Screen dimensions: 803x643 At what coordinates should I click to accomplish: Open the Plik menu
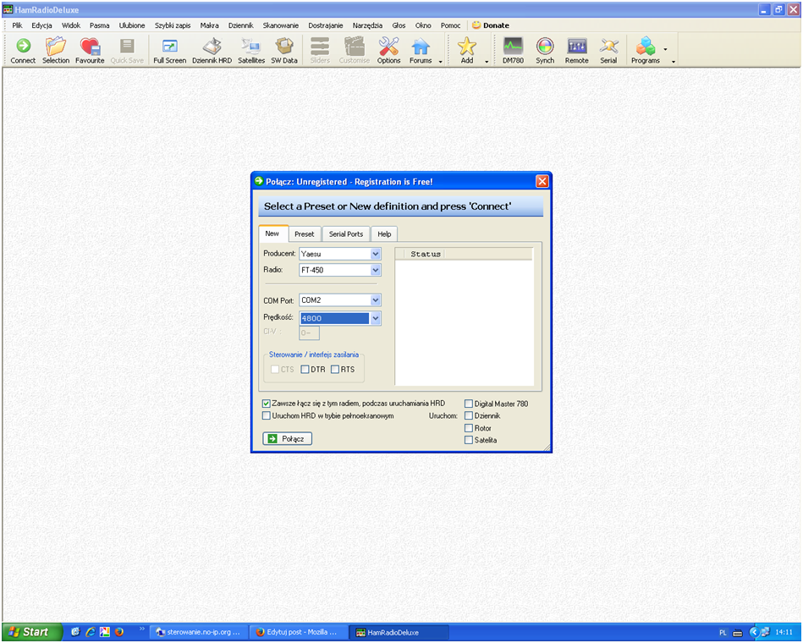pyautogui.click(x=18, y=25)
